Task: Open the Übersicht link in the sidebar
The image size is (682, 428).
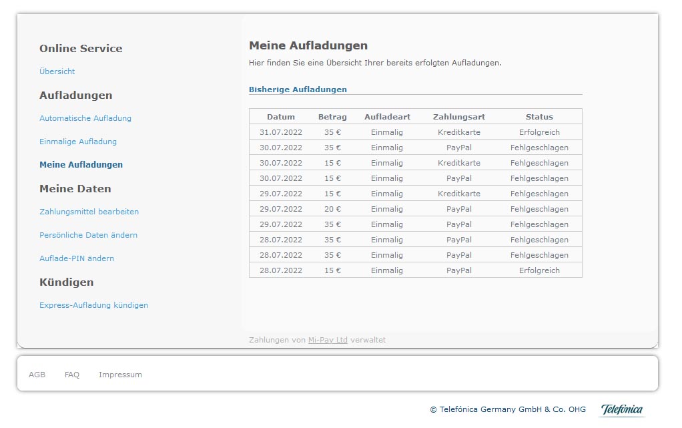Action: [x=57, y=71]
